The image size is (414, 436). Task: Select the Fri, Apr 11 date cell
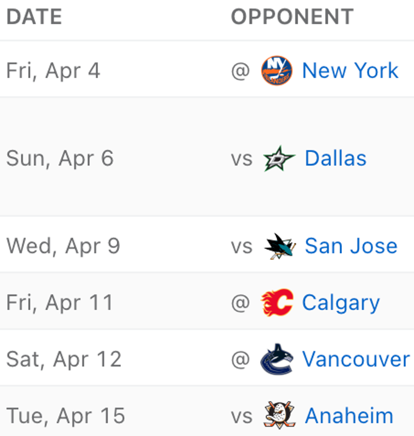pyautogui.click(x=60, y=303)
